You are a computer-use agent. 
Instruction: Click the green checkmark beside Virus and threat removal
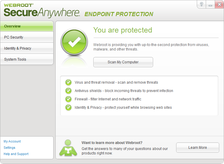[x=68, y=82]
